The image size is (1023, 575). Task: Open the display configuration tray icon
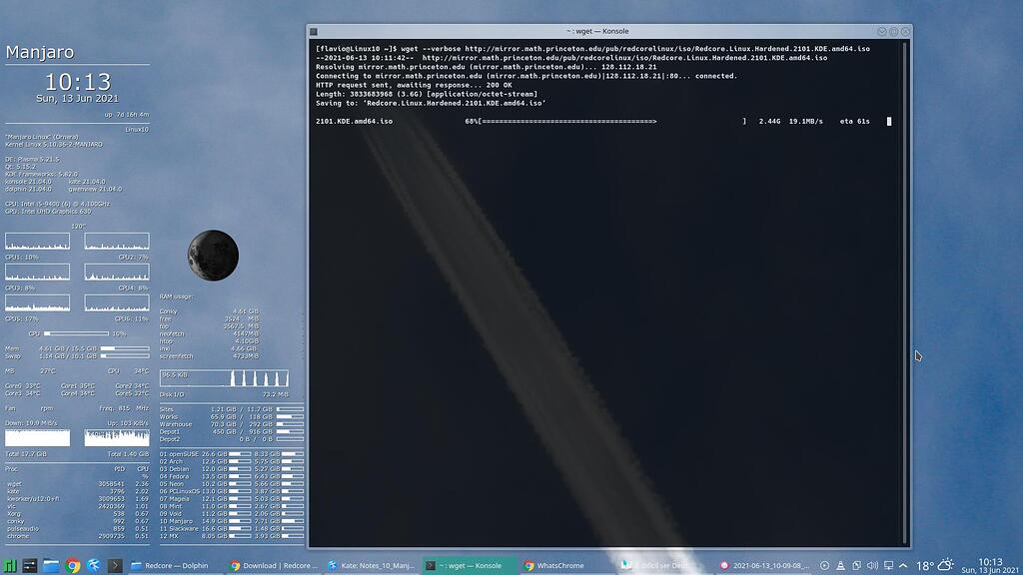pyautogui.click(x=888, y=565)
